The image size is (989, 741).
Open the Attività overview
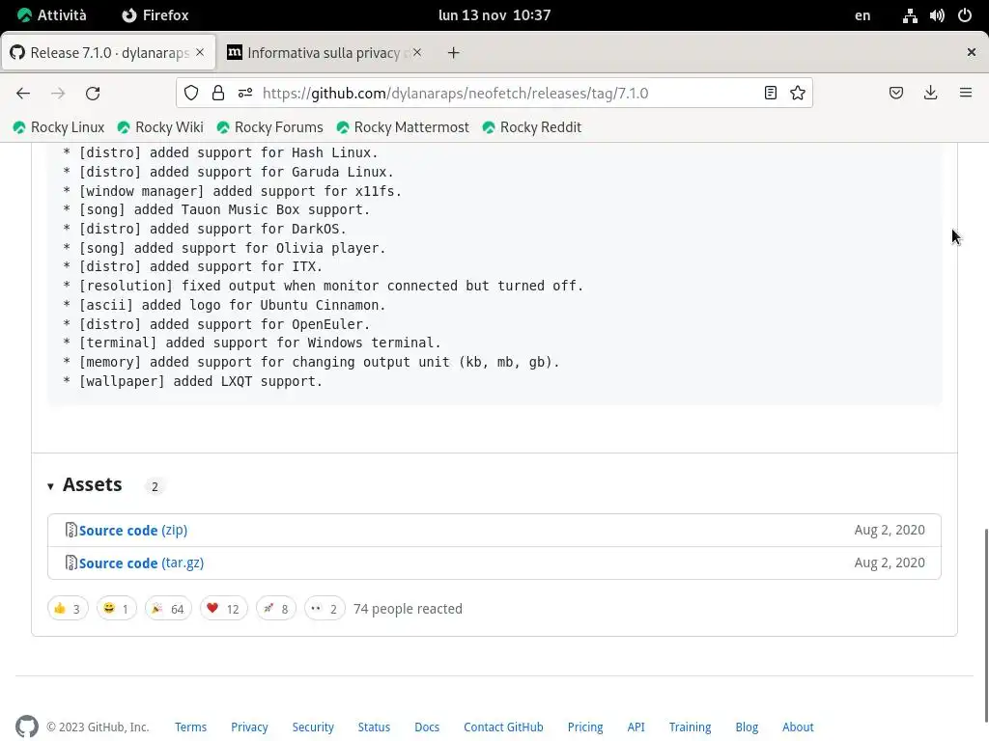click(52, 15)
